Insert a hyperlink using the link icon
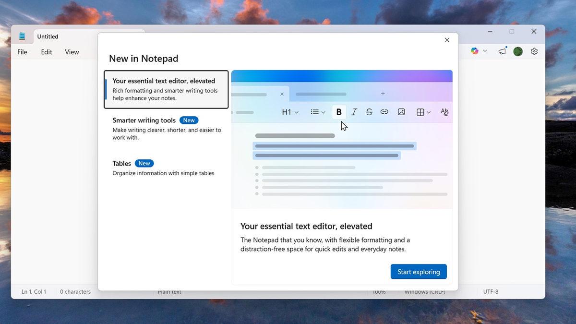The height and width of the screenshot is (324, 576). pos(384,112)
